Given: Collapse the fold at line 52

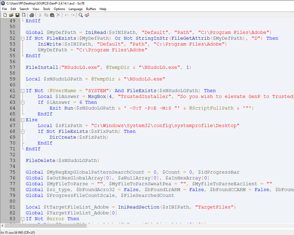Looking at the screenshot, I should (22, 38).
